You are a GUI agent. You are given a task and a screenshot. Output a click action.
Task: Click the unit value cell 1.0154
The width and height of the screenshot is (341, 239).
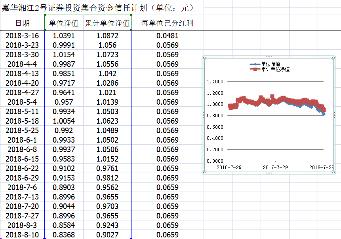pyautogui.click(x=64, y=55)
